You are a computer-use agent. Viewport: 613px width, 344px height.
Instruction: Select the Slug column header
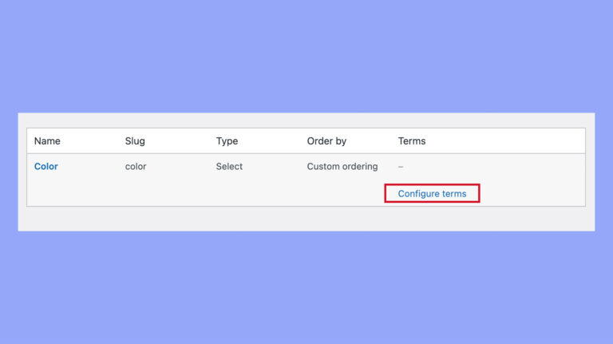tap(135, 141)
